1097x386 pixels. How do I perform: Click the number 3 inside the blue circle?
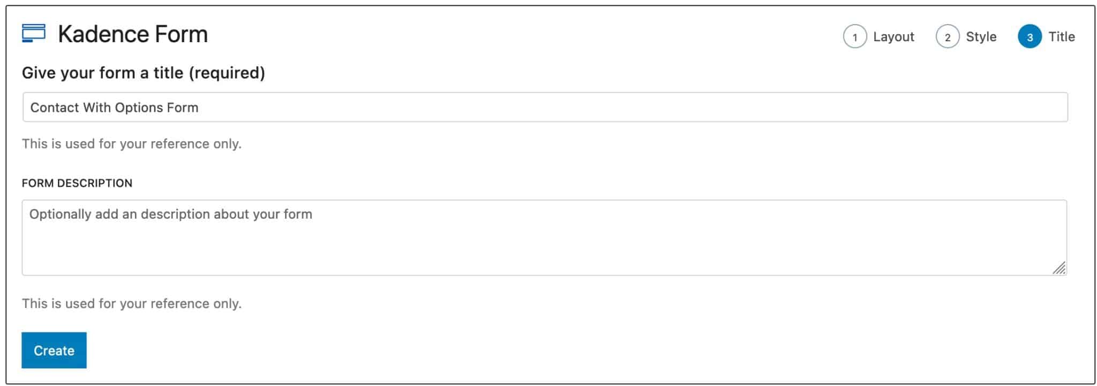pyautogui.click(x=1029, y=37)
